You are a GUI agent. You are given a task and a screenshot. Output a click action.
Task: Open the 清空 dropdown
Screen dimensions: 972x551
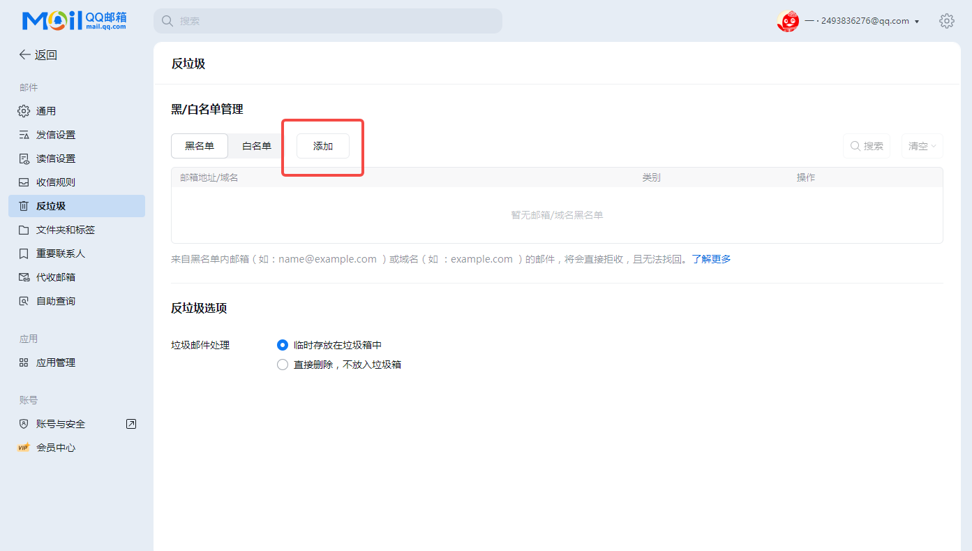(922, 146)
